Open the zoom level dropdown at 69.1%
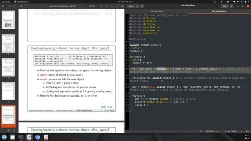Image resolution: width=251 pixels, height=141 pixels. coord(93,6)
